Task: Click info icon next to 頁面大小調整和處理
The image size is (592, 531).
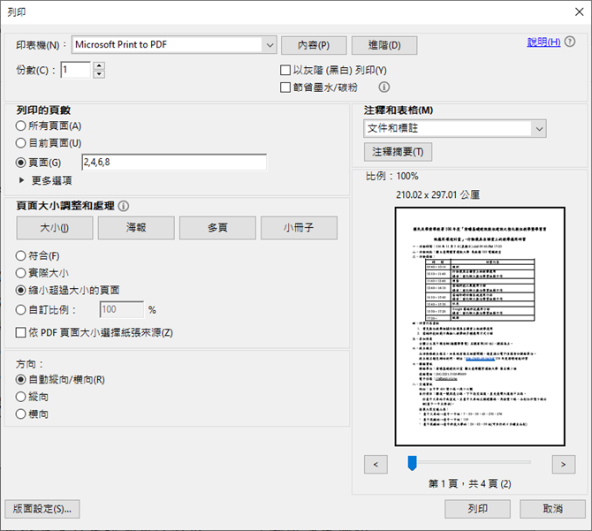Action: click(124, 206)
